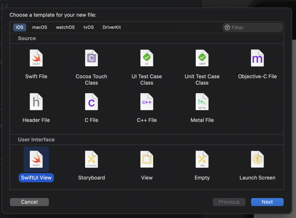
Task: Pick the UI Test Case Class icon
Action: tap(147, 58)
